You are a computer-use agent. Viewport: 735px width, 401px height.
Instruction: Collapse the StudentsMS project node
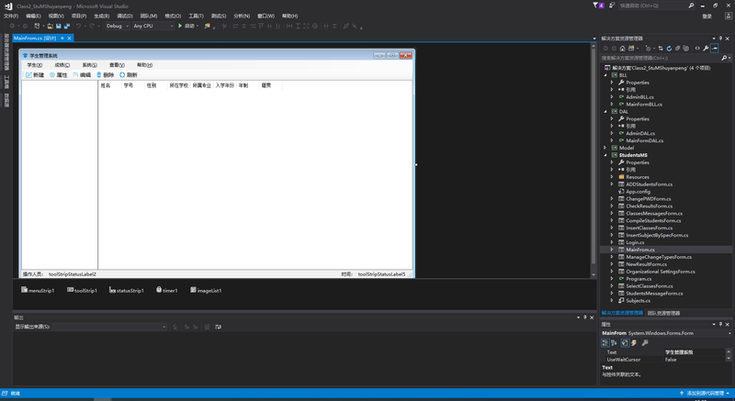point(605,155)
